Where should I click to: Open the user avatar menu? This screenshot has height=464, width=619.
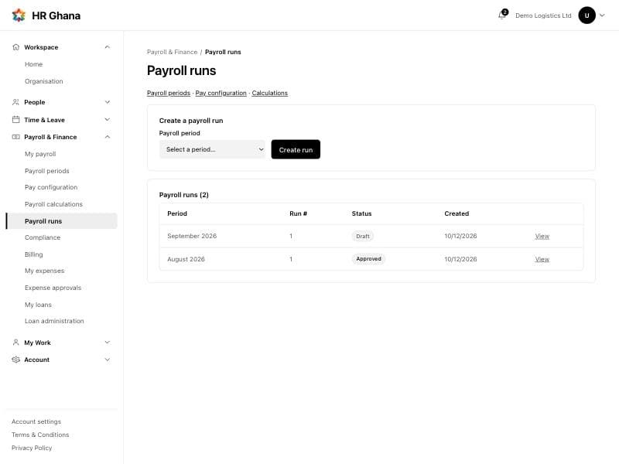pos(587,15)
